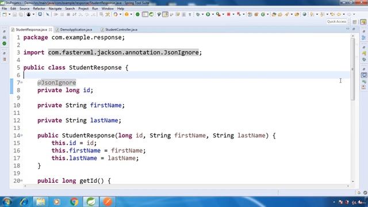Viewport: 368px width, 207px height.
Task: Click the Debug bug icon
Action: tap(198, 14)
